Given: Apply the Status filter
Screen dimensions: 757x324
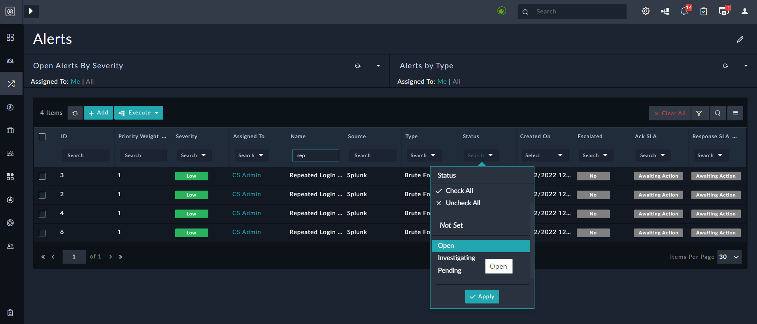Looking at the screenshot, I should [482, 297].
